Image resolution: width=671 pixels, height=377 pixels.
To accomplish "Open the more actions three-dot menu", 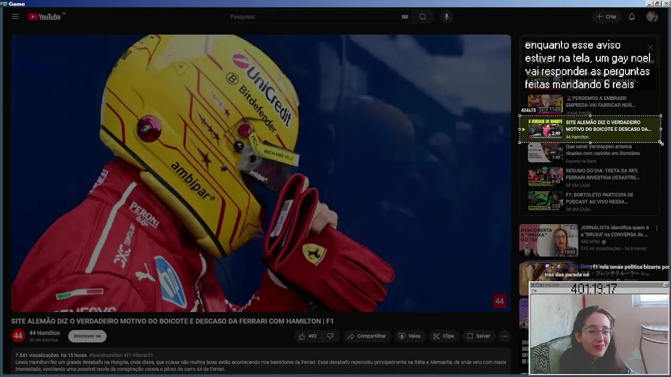I will [504, 336].
